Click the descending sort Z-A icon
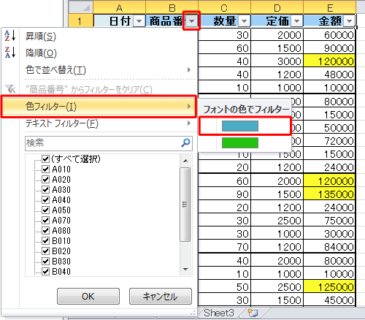The width and height of the screenshot is (365, 320). pyautogui.click(x=10, y=53)
